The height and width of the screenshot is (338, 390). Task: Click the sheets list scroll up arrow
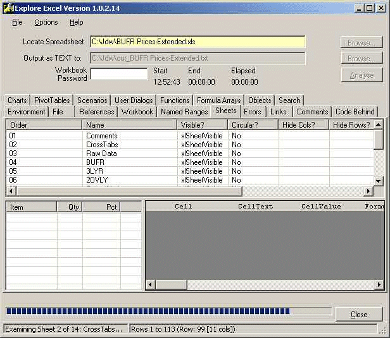coord(379,124)
